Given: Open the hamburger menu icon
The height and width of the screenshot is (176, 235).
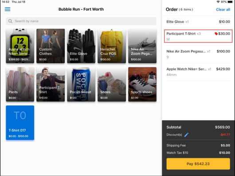Looking at the screenshot, I should pos(8,9).
